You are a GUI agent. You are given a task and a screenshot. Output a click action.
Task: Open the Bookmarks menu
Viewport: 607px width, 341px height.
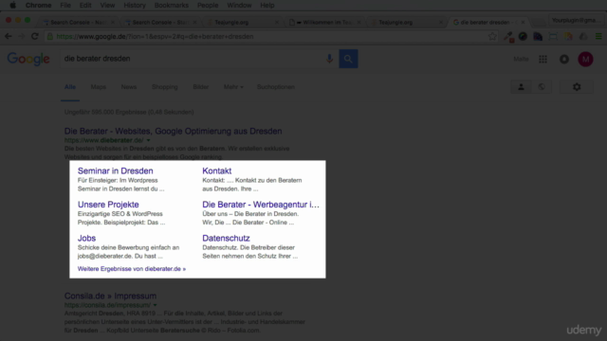(171, 5)
